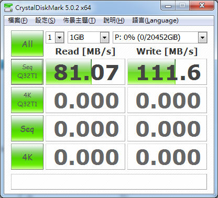The width and height of the screenshot is (218, 198).
Task: Open the 設定(S) menu
Action: point(45,20)
